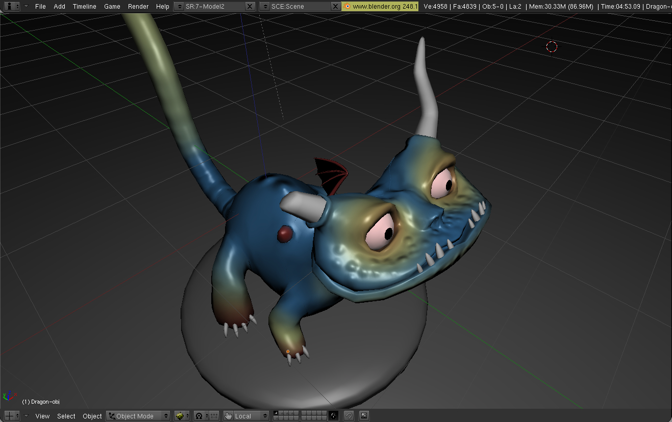Screen dimensions: 672x422
Task: Click the render-this-window image icon
Action: [364, 416]
